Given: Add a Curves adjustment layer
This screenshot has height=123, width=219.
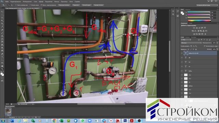Looking at the screenshot, I should point(199,28).
